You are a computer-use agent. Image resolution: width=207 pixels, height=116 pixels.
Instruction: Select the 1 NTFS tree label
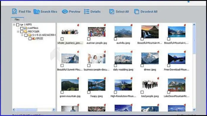pos(28,25)
